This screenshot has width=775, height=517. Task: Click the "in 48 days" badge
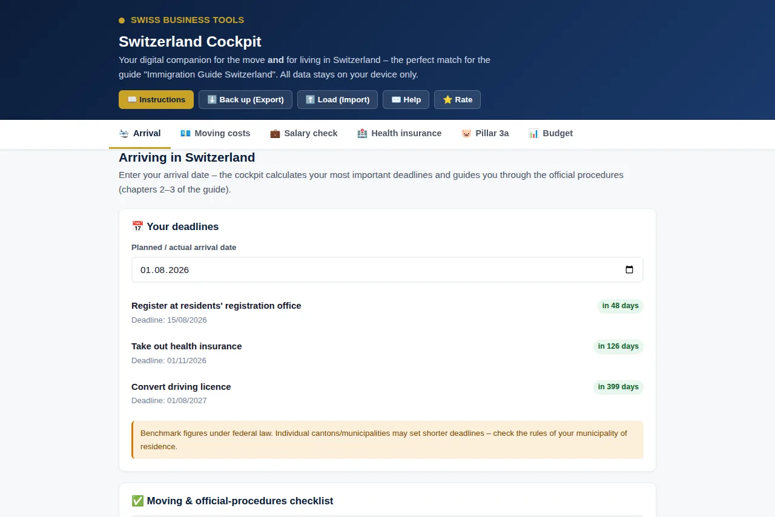pos(620,306)
